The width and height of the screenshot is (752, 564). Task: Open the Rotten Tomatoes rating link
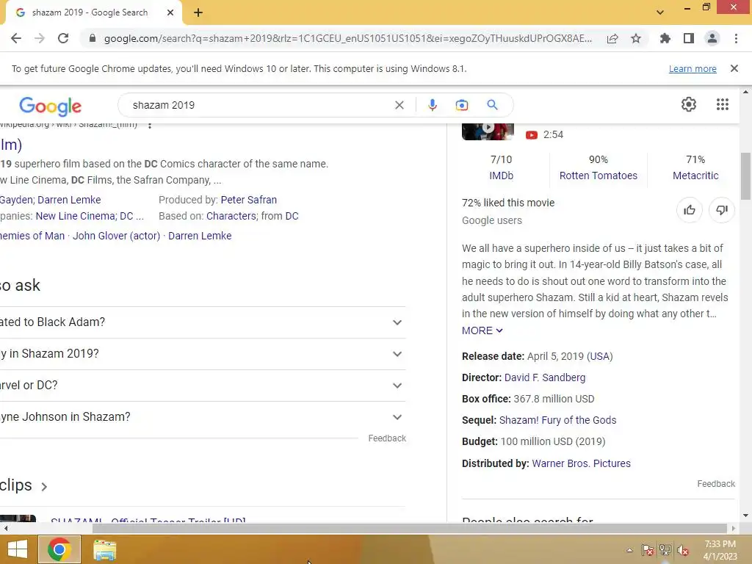(598, 176)
